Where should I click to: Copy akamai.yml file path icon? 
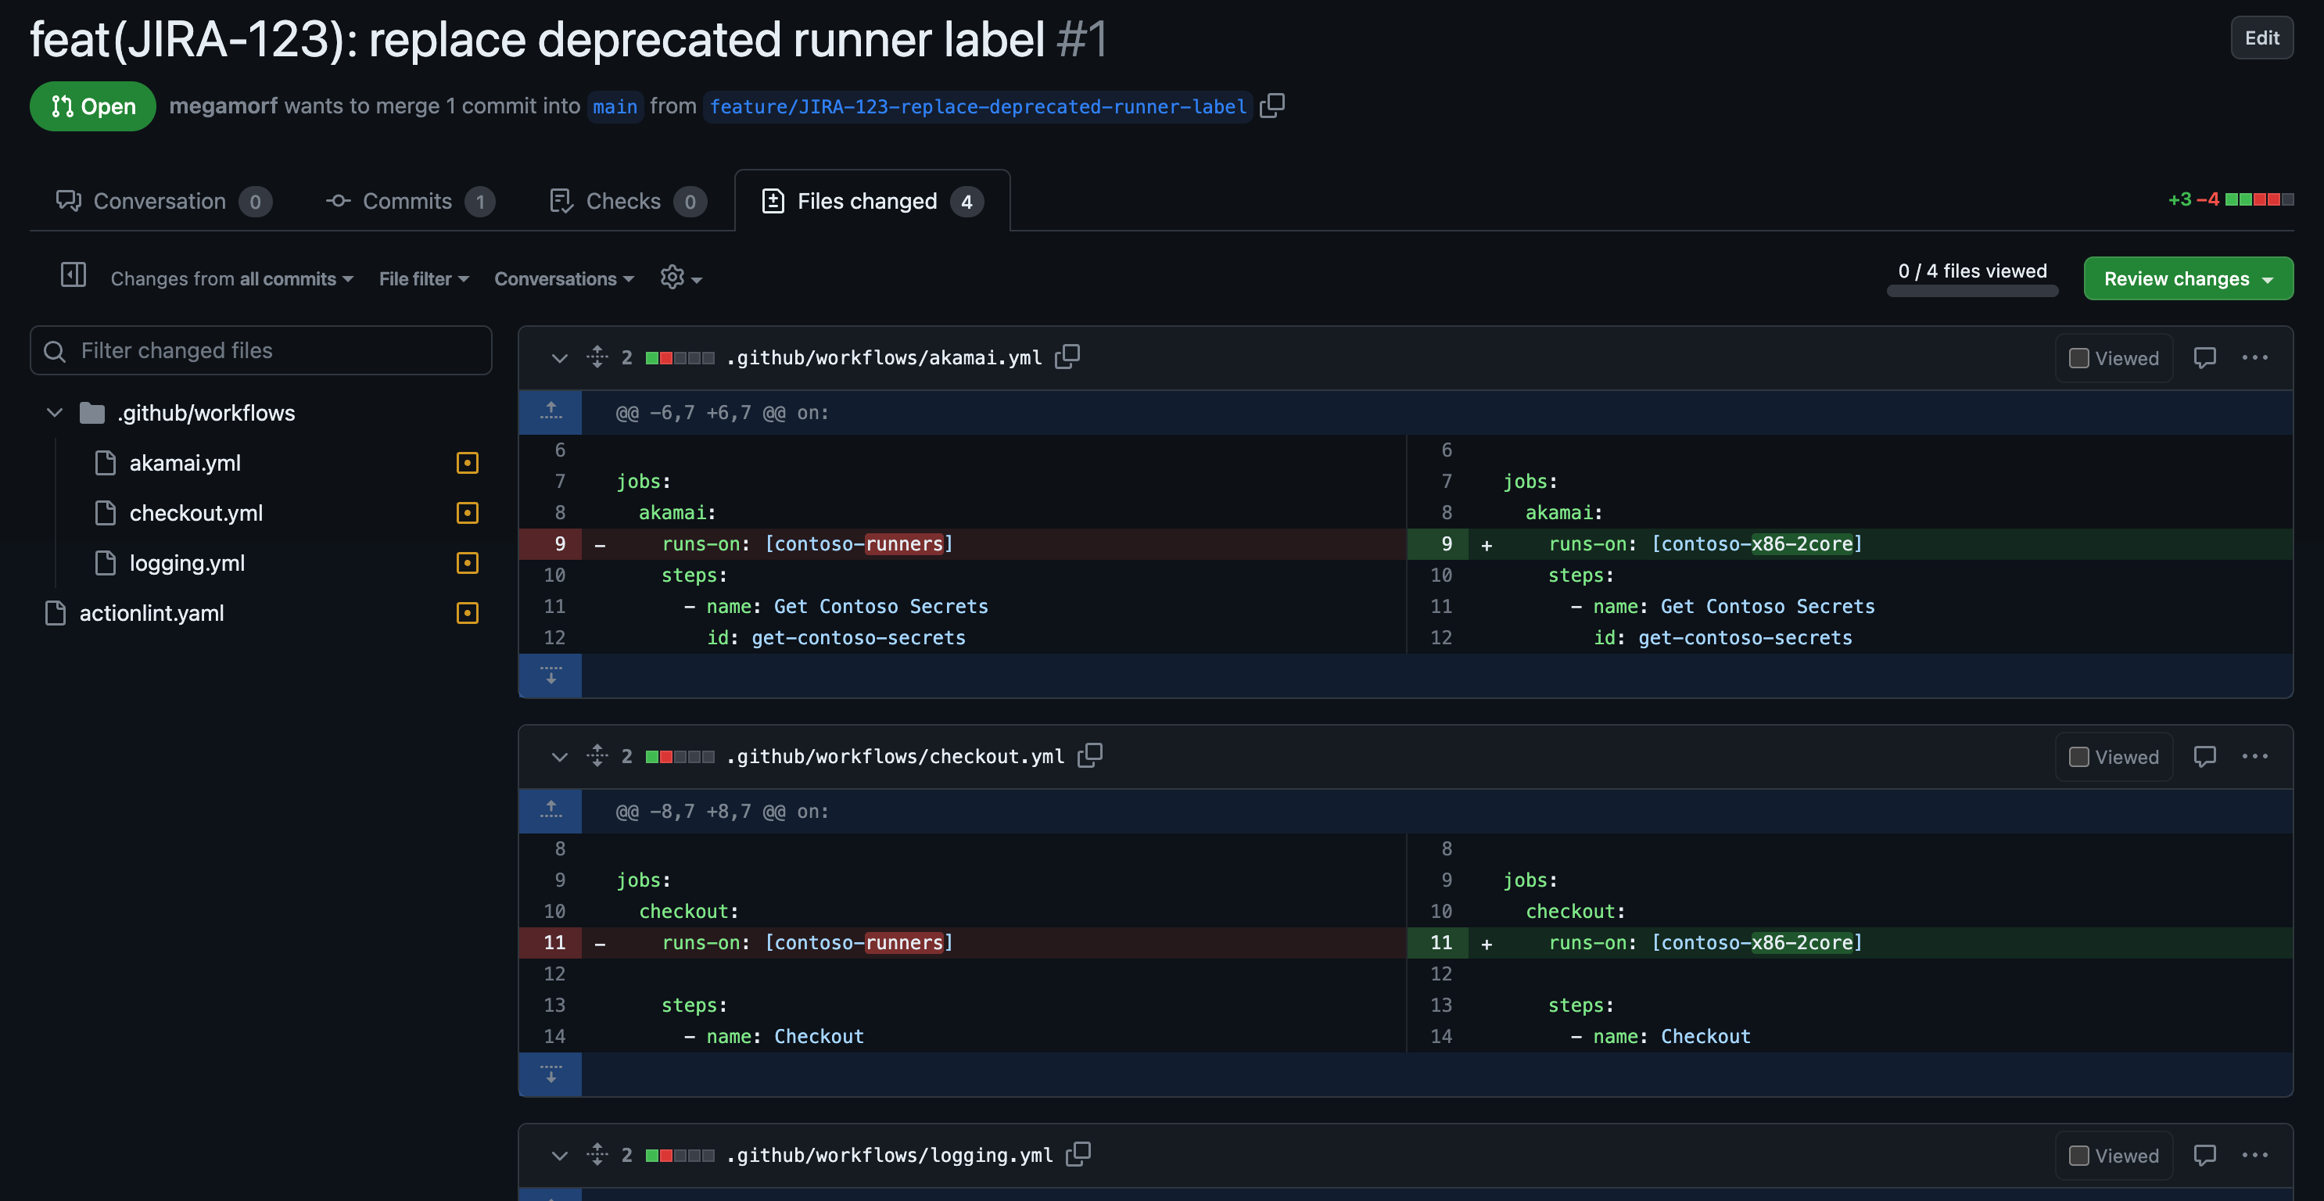click(x=1067, y=357)
